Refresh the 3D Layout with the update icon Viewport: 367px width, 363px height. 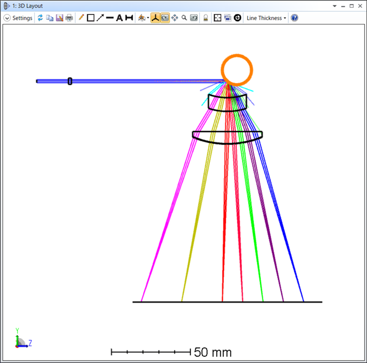click(x=40, y=18)
